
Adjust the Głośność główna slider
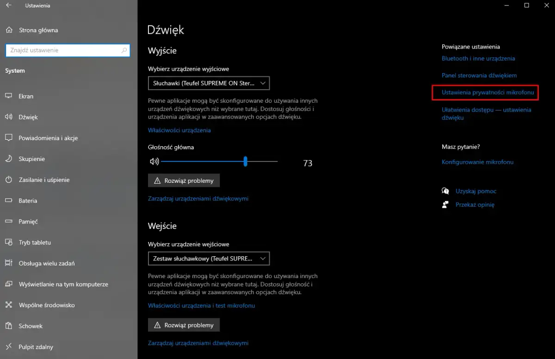[245, 161]
